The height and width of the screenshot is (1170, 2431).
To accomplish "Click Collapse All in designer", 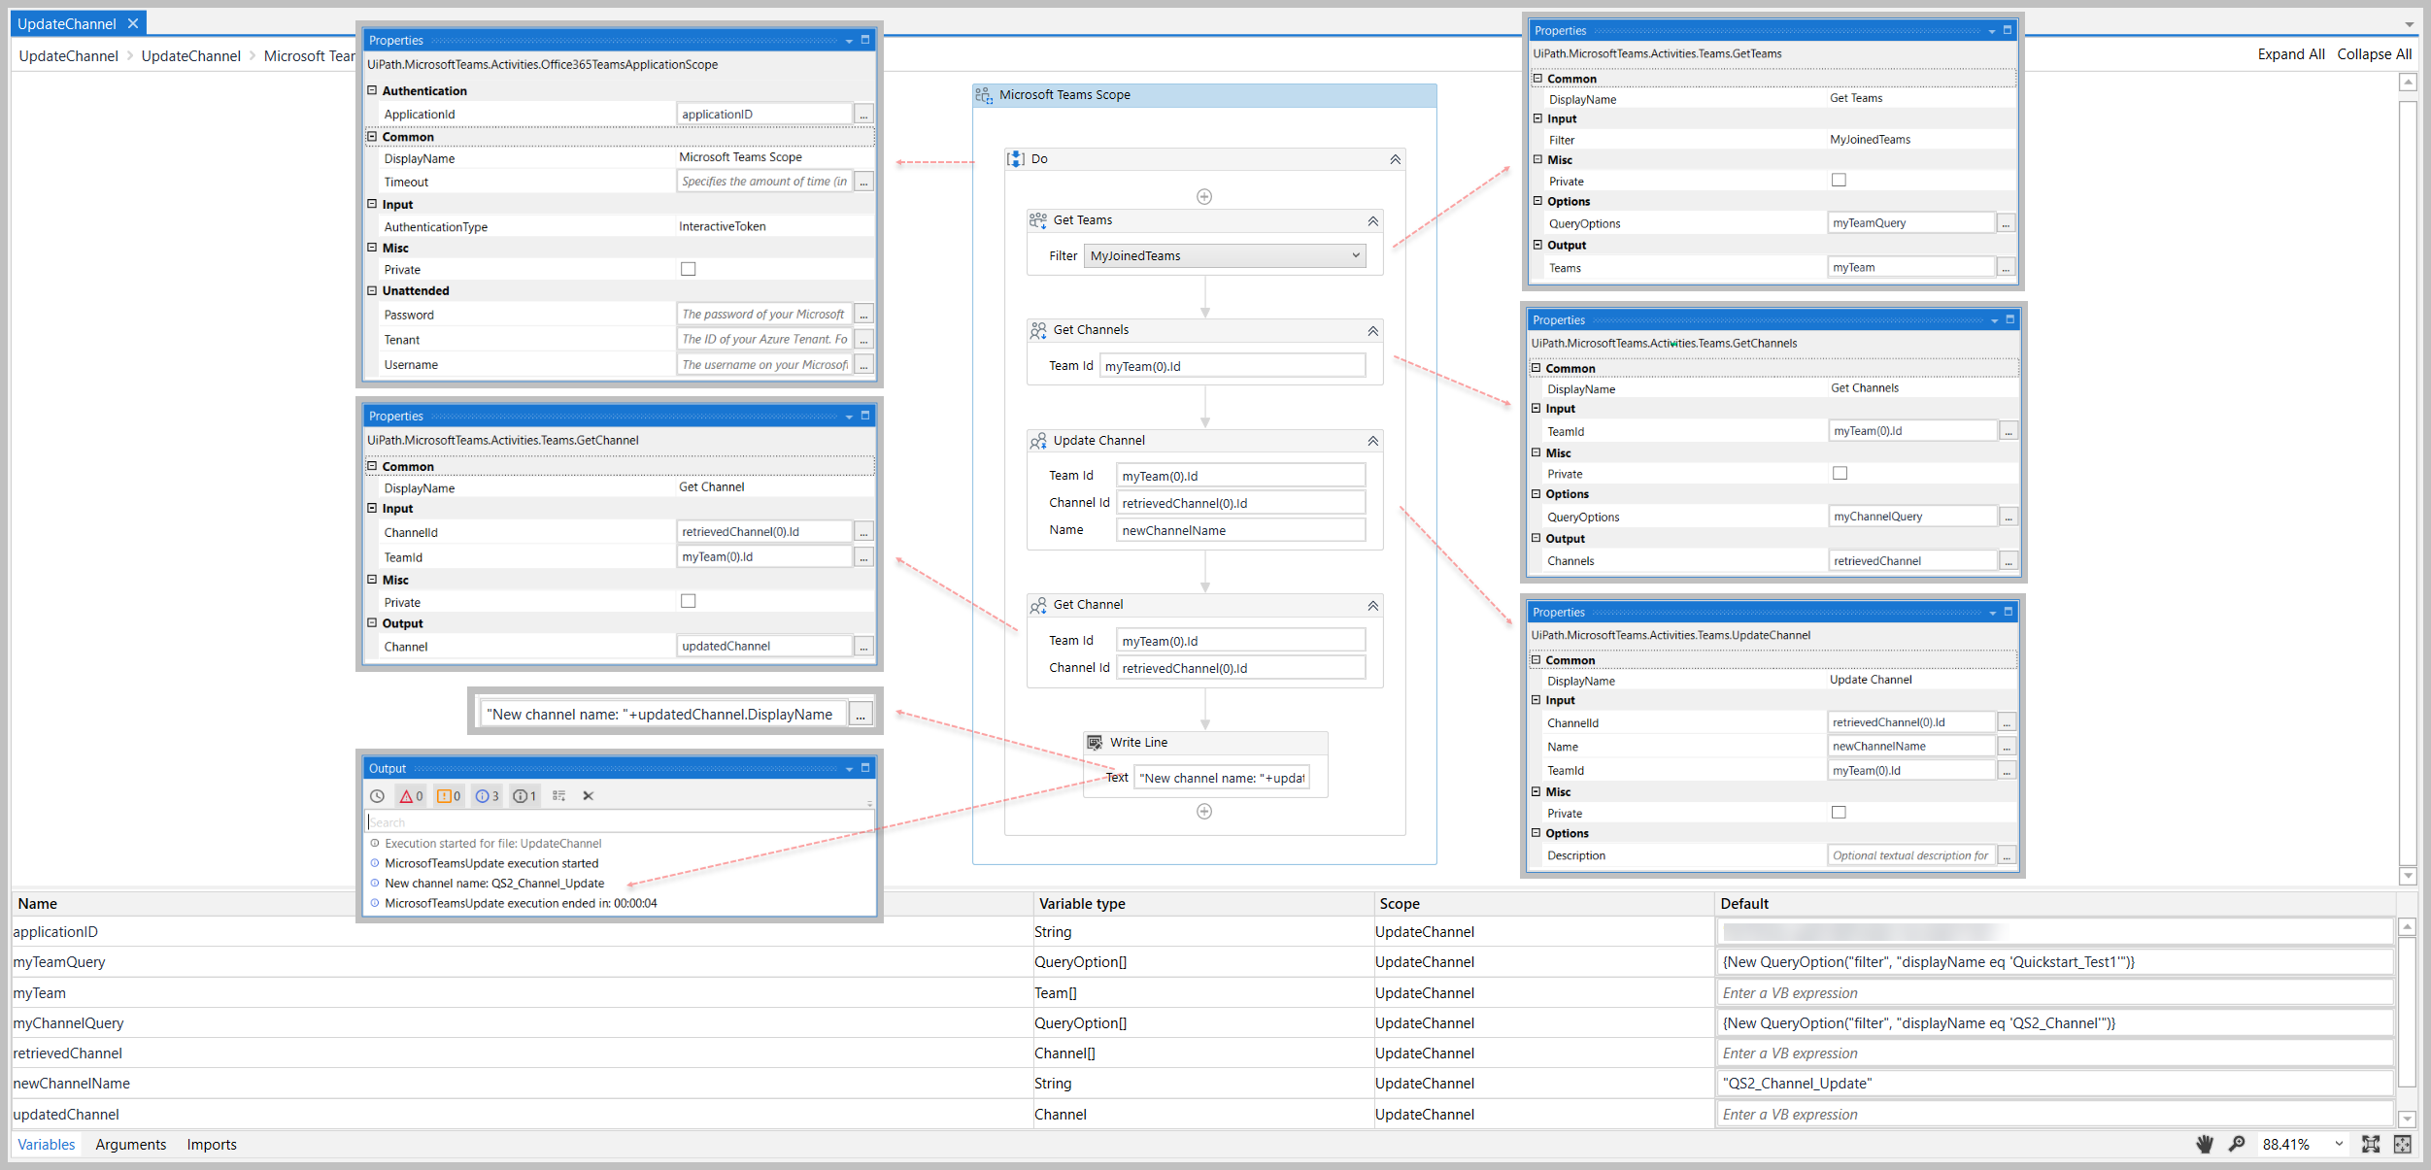I will point(2374,54).
